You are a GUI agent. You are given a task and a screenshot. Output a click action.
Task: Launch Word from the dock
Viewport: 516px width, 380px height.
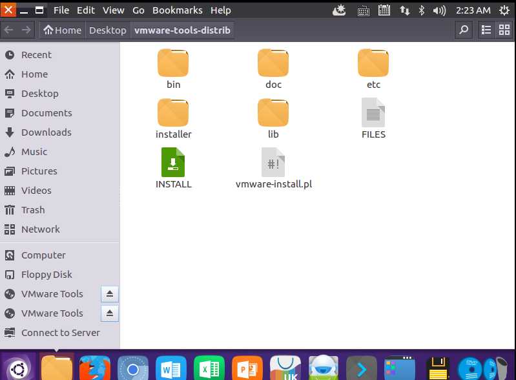(x=171, y=368)
